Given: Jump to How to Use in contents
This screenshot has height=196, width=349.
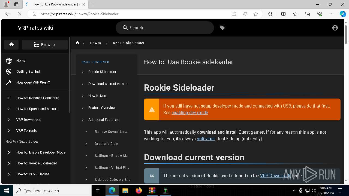Looking at the screenshot, I should pos(97,96).
